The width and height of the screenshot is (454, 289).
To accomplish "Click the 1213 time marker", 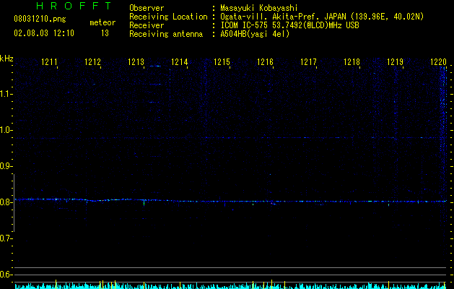I will pyautogui.click(x=136, y=61).
